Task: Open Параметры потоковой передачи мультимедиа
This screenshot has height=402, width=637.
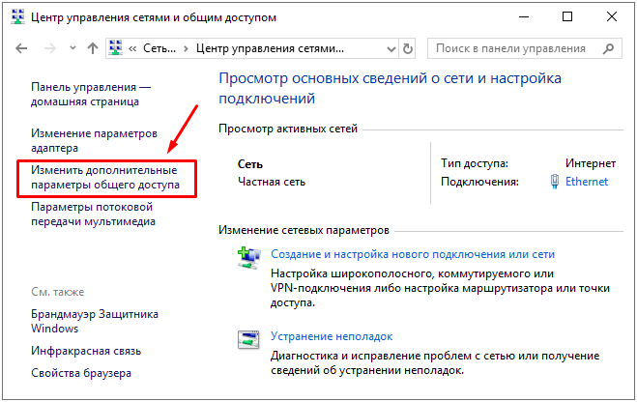Action: click(x=93, y=214)
